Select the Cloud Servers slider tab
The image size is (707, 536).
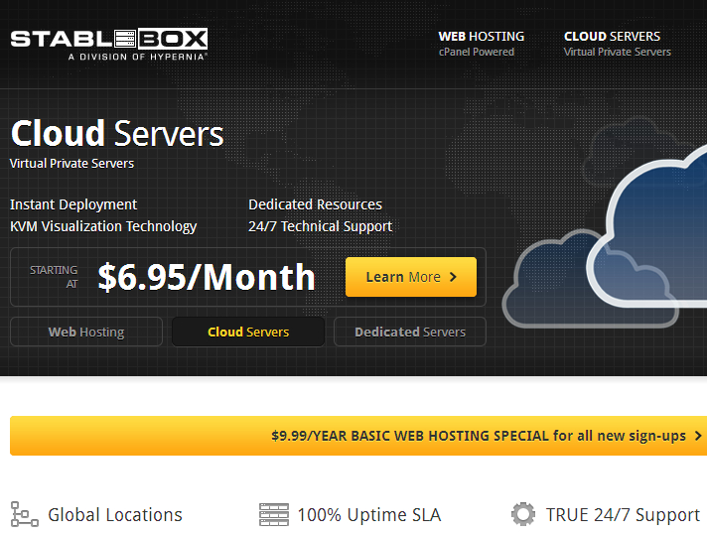248,332
